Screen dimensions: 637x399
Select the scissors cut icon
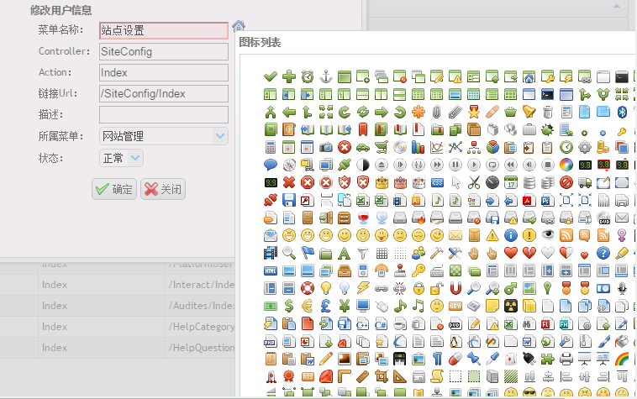click(474, 182)
